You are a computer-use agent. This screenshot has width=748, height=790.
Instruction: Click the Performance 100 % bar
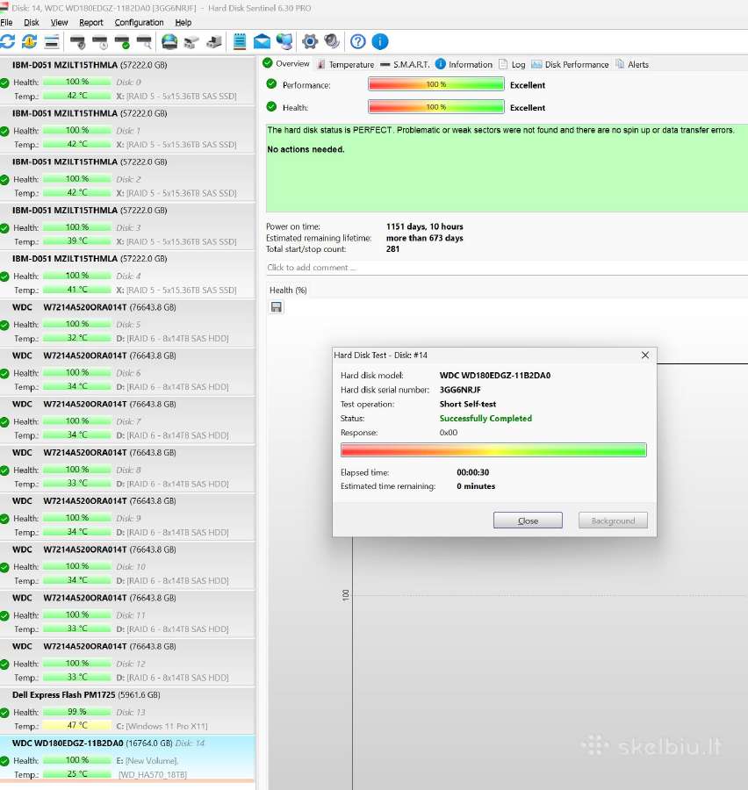pos(436,84)
